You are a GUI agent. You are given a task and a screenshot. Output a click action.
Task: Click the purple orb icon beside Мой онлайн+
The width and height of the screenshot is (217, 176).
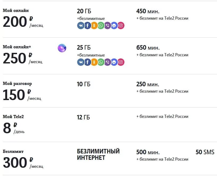62,48
